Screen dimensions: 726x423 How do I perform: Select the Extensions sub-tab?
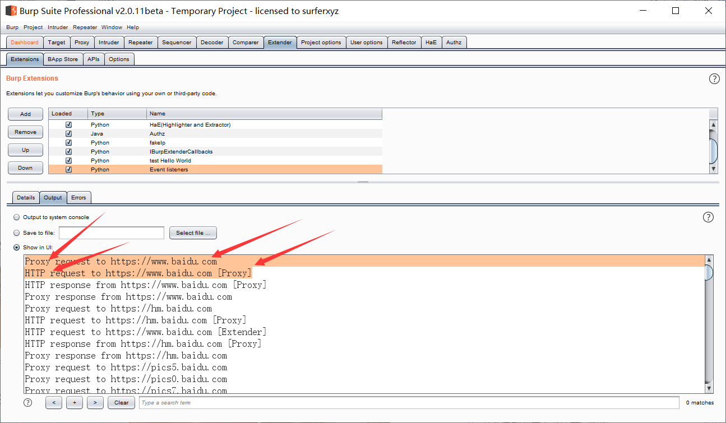click(25, 59)
